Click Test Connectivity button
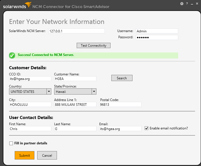 pos(94,45)
